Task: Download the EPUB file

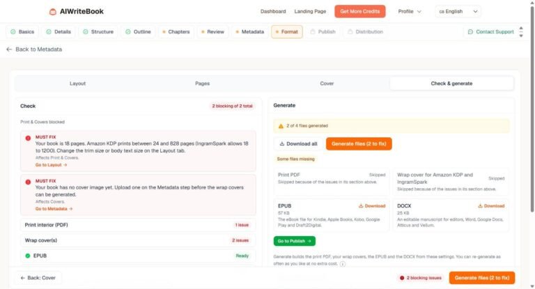Action: tap(372, 206)
